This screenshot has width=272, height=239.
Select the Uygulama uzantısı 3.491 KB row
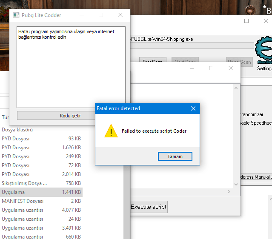[x=41, y=228]
